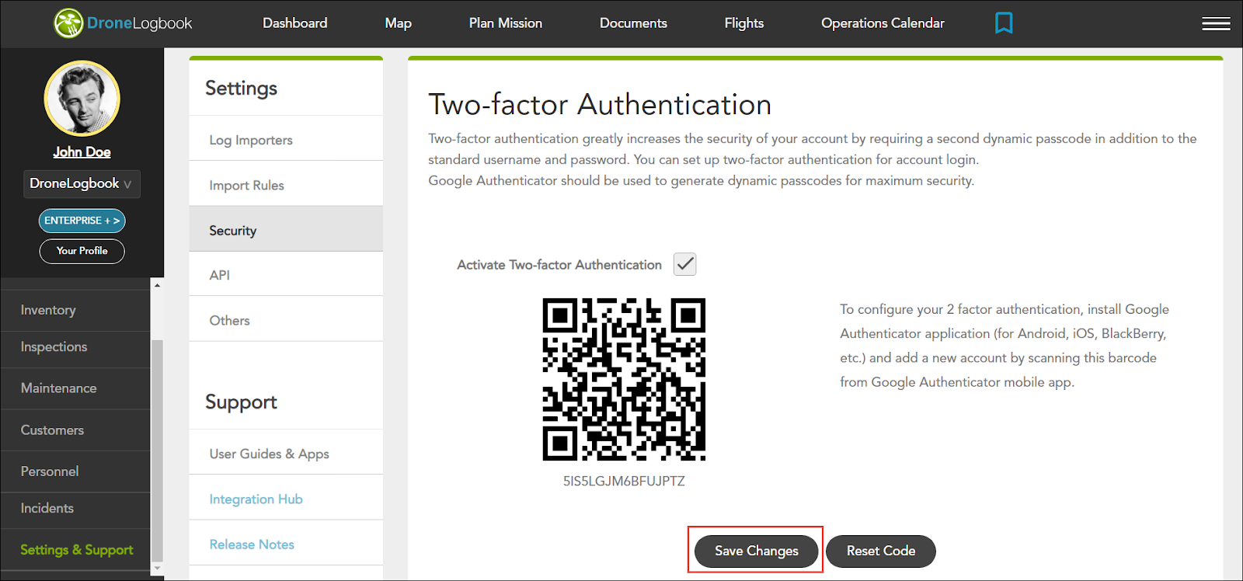Open the Integration Hub link
The height and width of the screenshot is (581, 1243).
click(x=256, y=499)
